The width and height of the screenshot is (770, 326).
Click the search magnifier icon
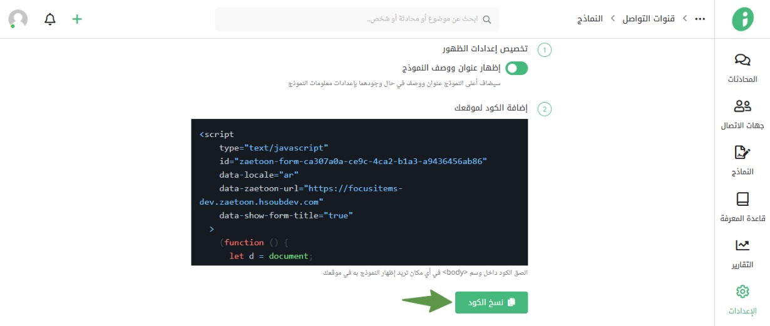tap(486, 19)
